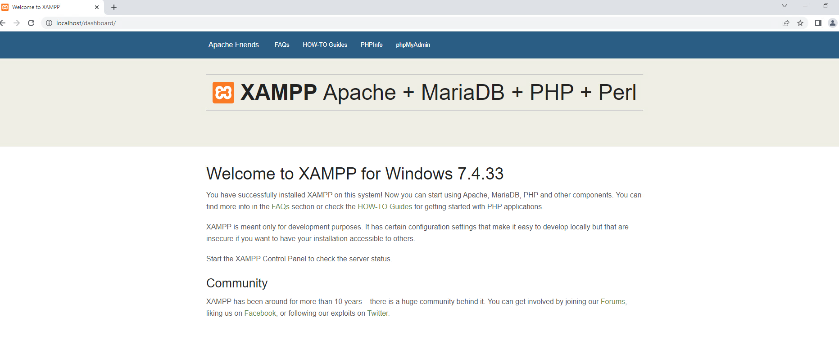Open Apache Friends in navigation bar
Screen dimensions: 839x349
point(234,45)
